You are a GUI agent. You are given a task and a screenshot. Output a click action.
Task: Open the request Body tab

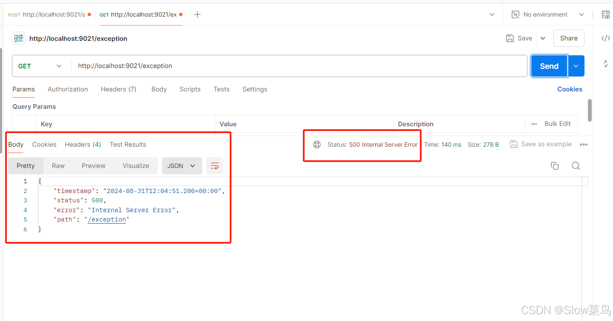click(x=159, y=89)
